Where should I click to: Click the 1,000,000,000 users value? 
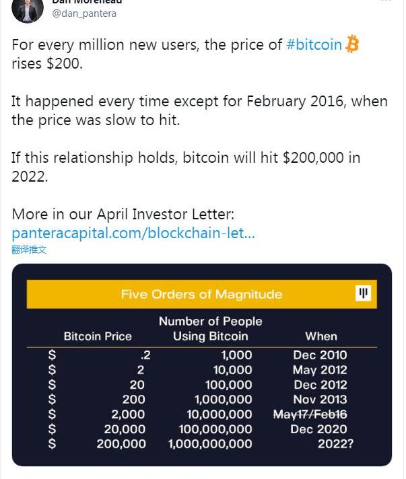(x=210, y=444)
